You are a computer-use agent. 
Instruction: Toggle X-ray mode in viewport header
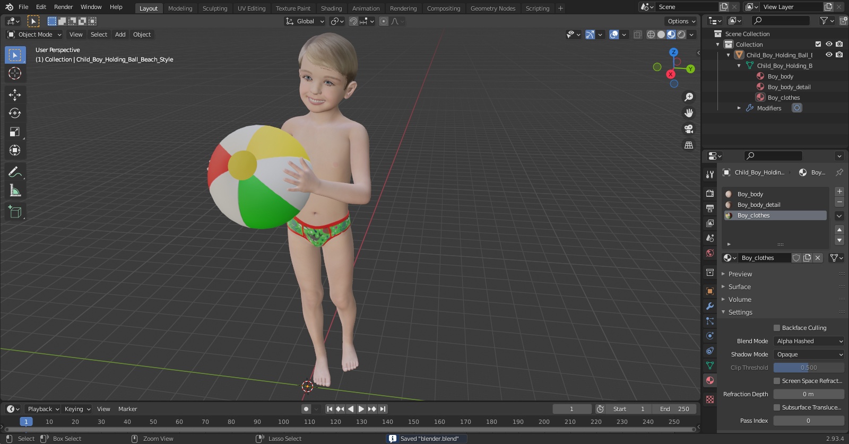pos(638,34)
